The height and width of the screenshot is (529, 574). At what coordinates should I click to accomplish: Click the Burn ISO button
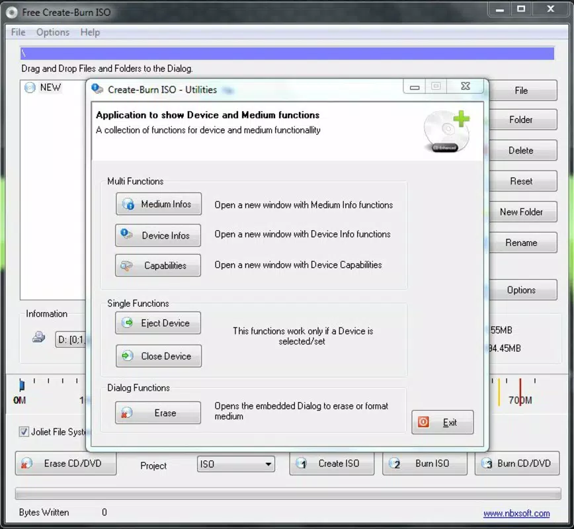point(425,464)
